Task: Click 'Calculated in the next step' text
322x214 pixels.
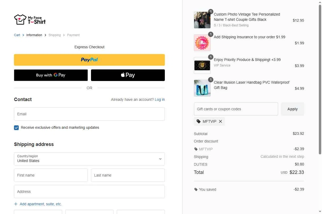Action: [x=282, y=156]
